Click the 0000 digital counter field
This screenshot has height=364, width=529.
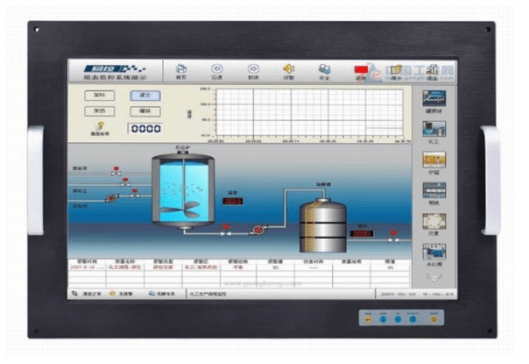(x=145, y=129)
